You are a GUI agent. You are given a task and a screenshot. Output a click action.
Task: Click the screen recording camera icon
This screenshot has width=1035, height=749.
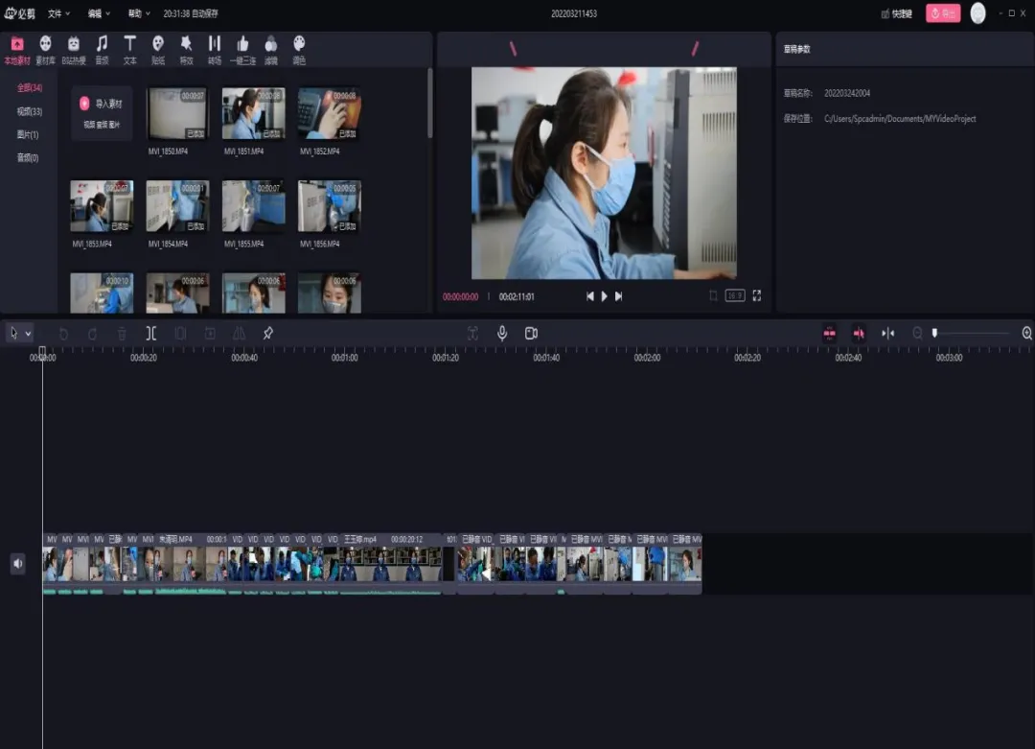[531, 334]
